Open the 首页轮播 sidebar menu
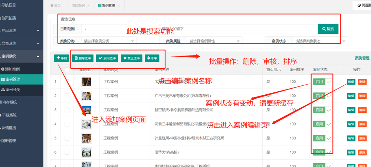 pos(22,18)
